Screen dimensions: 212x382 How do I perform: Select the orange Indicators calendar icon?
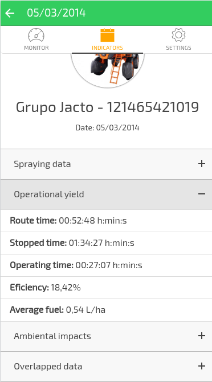107,35
